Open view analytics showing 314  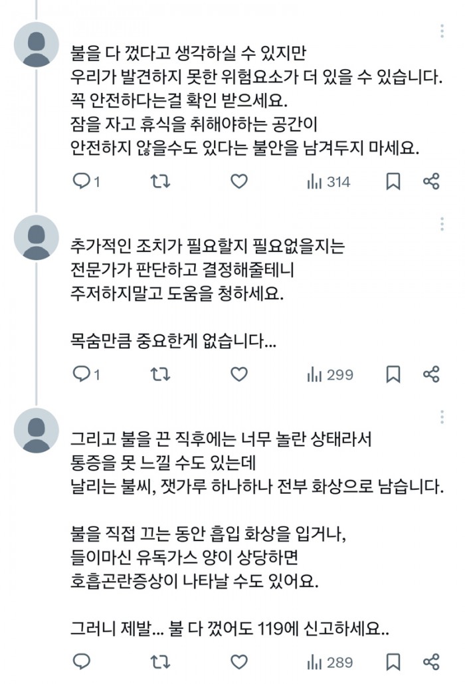pyautogui.click(x=329, y=181)
